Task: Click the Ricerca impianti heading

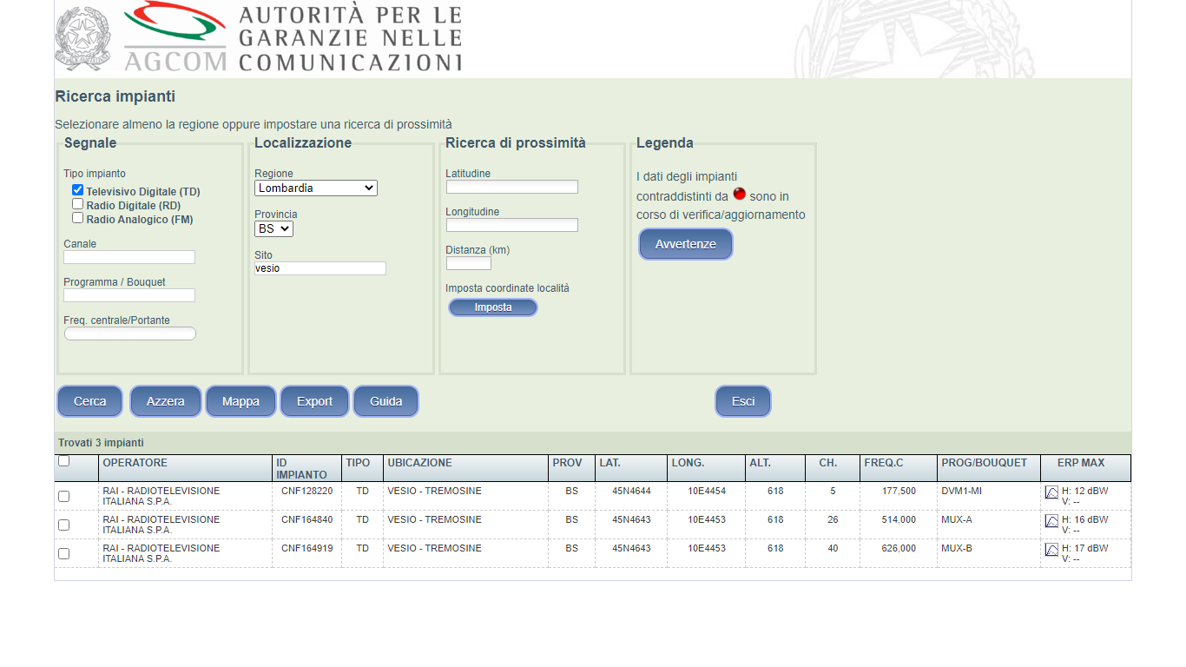Action: point(115,96)
